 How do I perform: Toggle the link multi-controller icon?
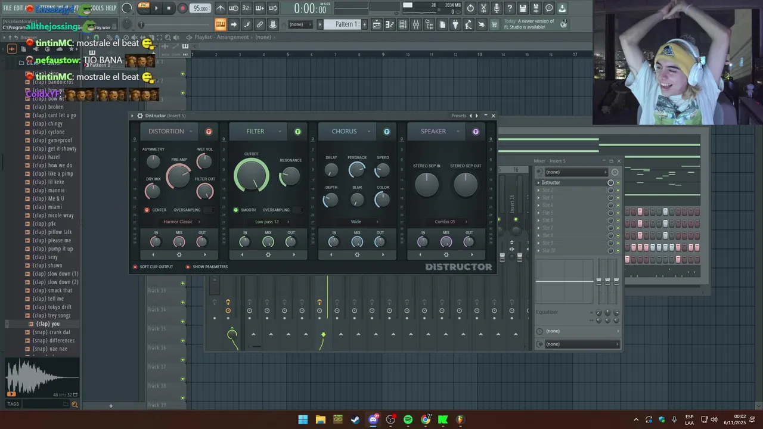[x=260, y=24]
